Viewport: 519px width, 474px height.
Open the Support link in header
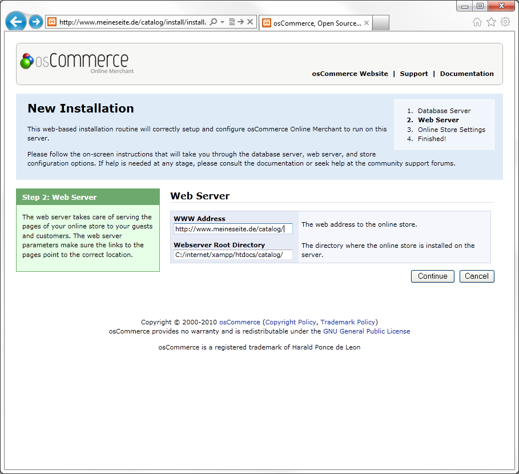tap(414, 74)
